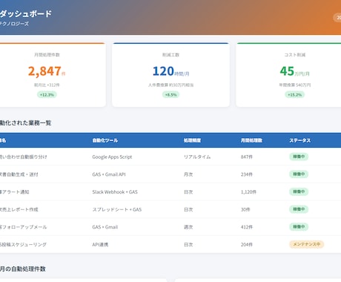Click 稼働中 badge in the 1,120件 row
This screenshot has height=282, width=341.
[x=299, y=191]
